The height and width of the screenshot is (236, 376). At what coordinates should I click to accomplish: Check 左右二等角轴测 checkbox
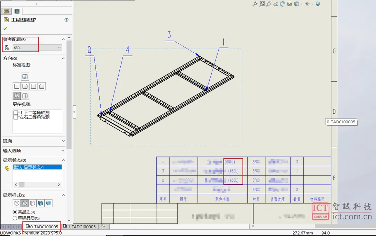16,117
